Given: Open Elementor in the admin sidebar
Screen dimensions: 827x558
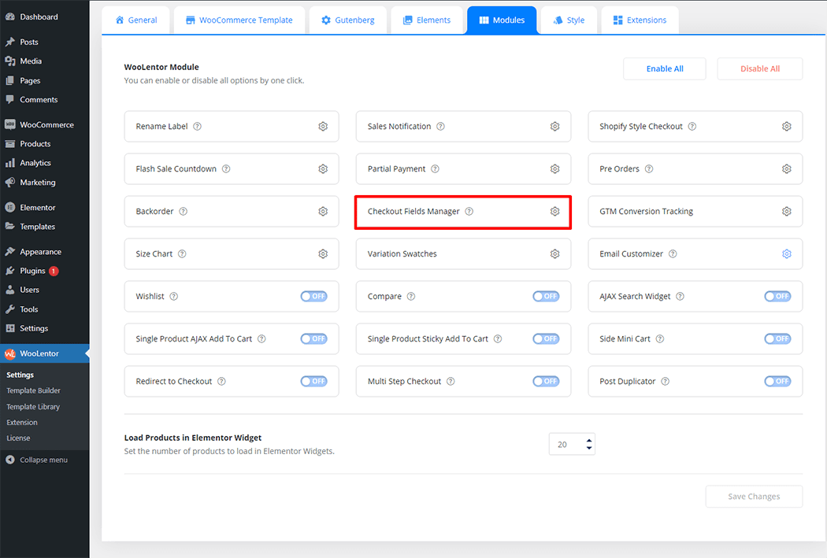Looking at the screenshot, I should tap(44, 208).
